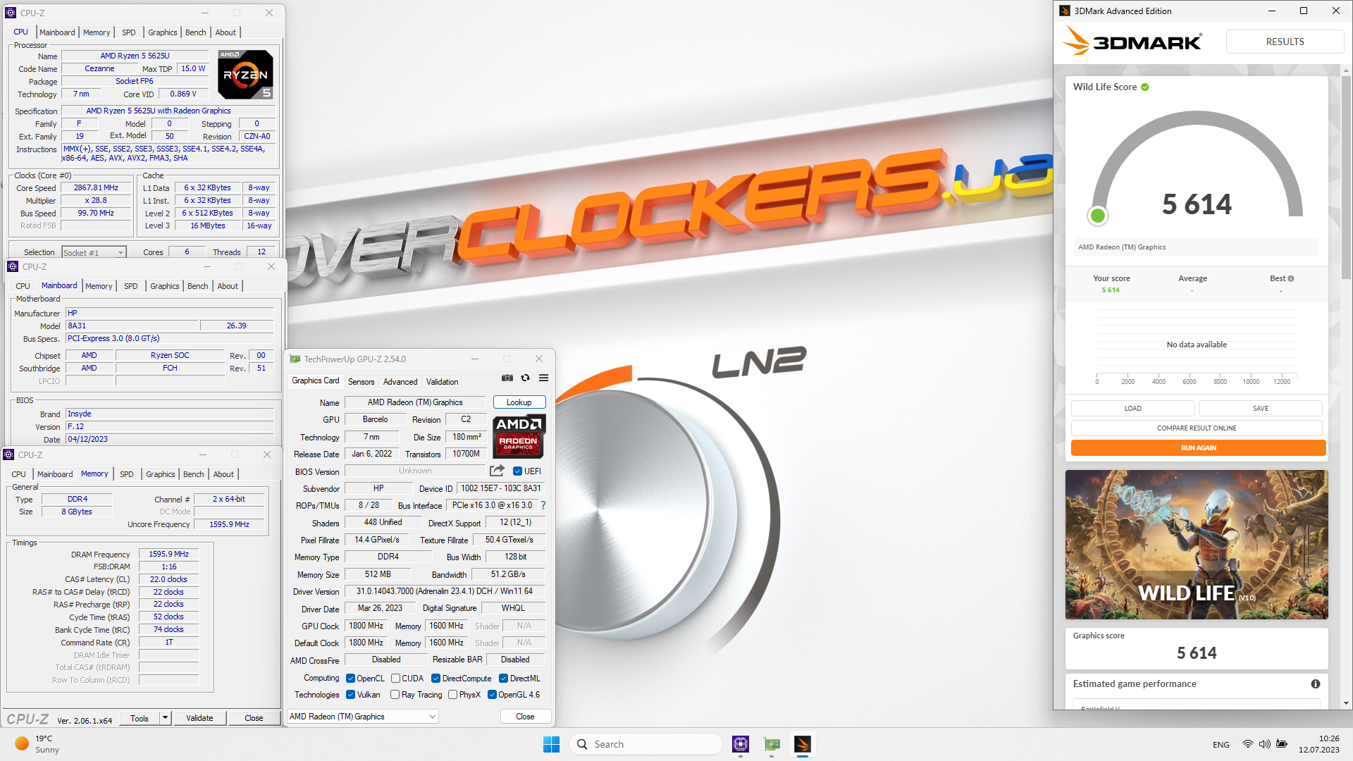
Task: Open SPD tab in top CPU-Z window
Action: [x=128, y=32]
